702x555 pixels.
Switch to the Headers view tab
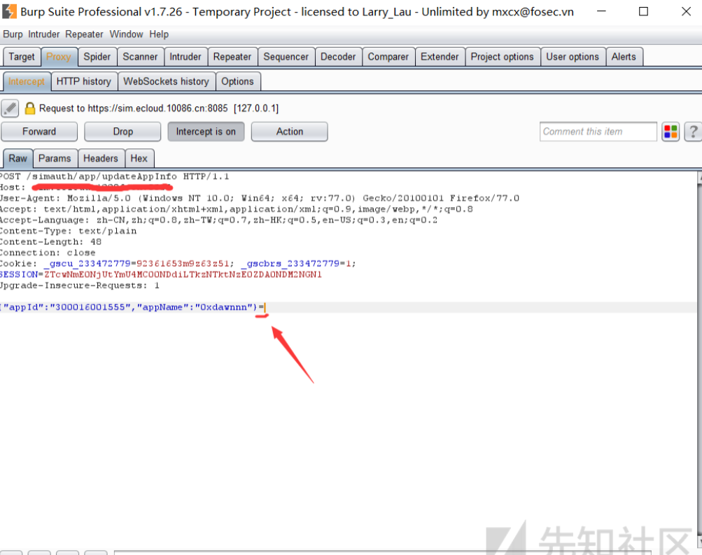[101, 158]
